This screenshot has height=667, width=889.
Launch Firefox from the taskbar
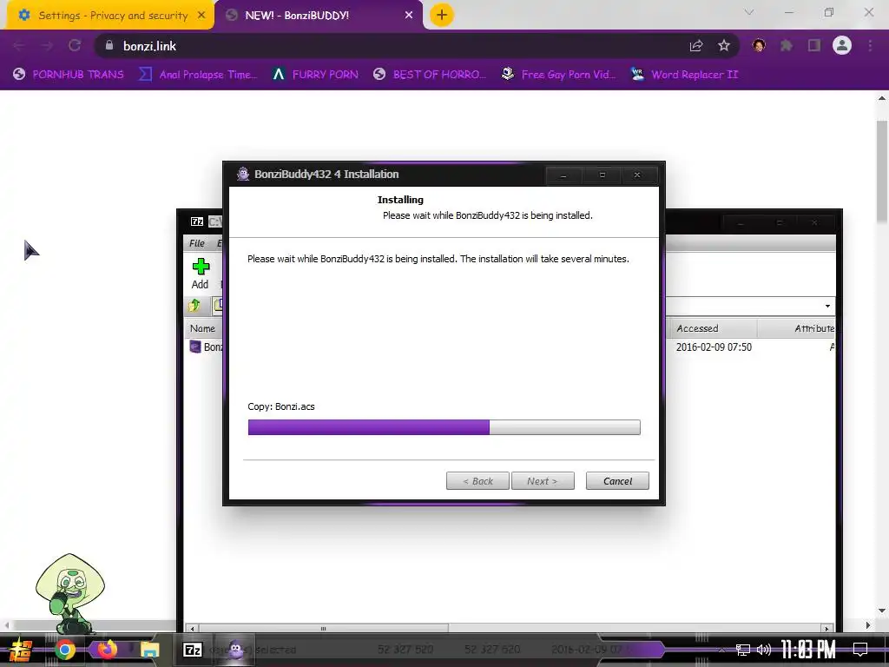point(107,650)
